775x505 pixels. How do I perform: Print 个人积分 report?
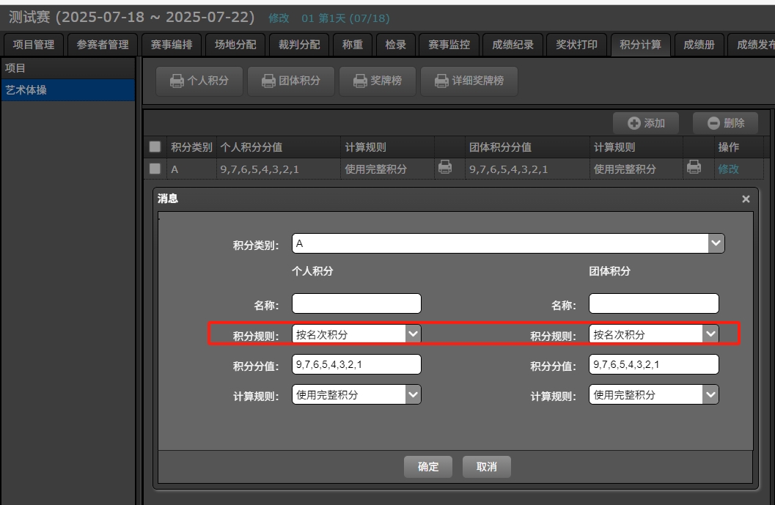(x=199, y=81)
